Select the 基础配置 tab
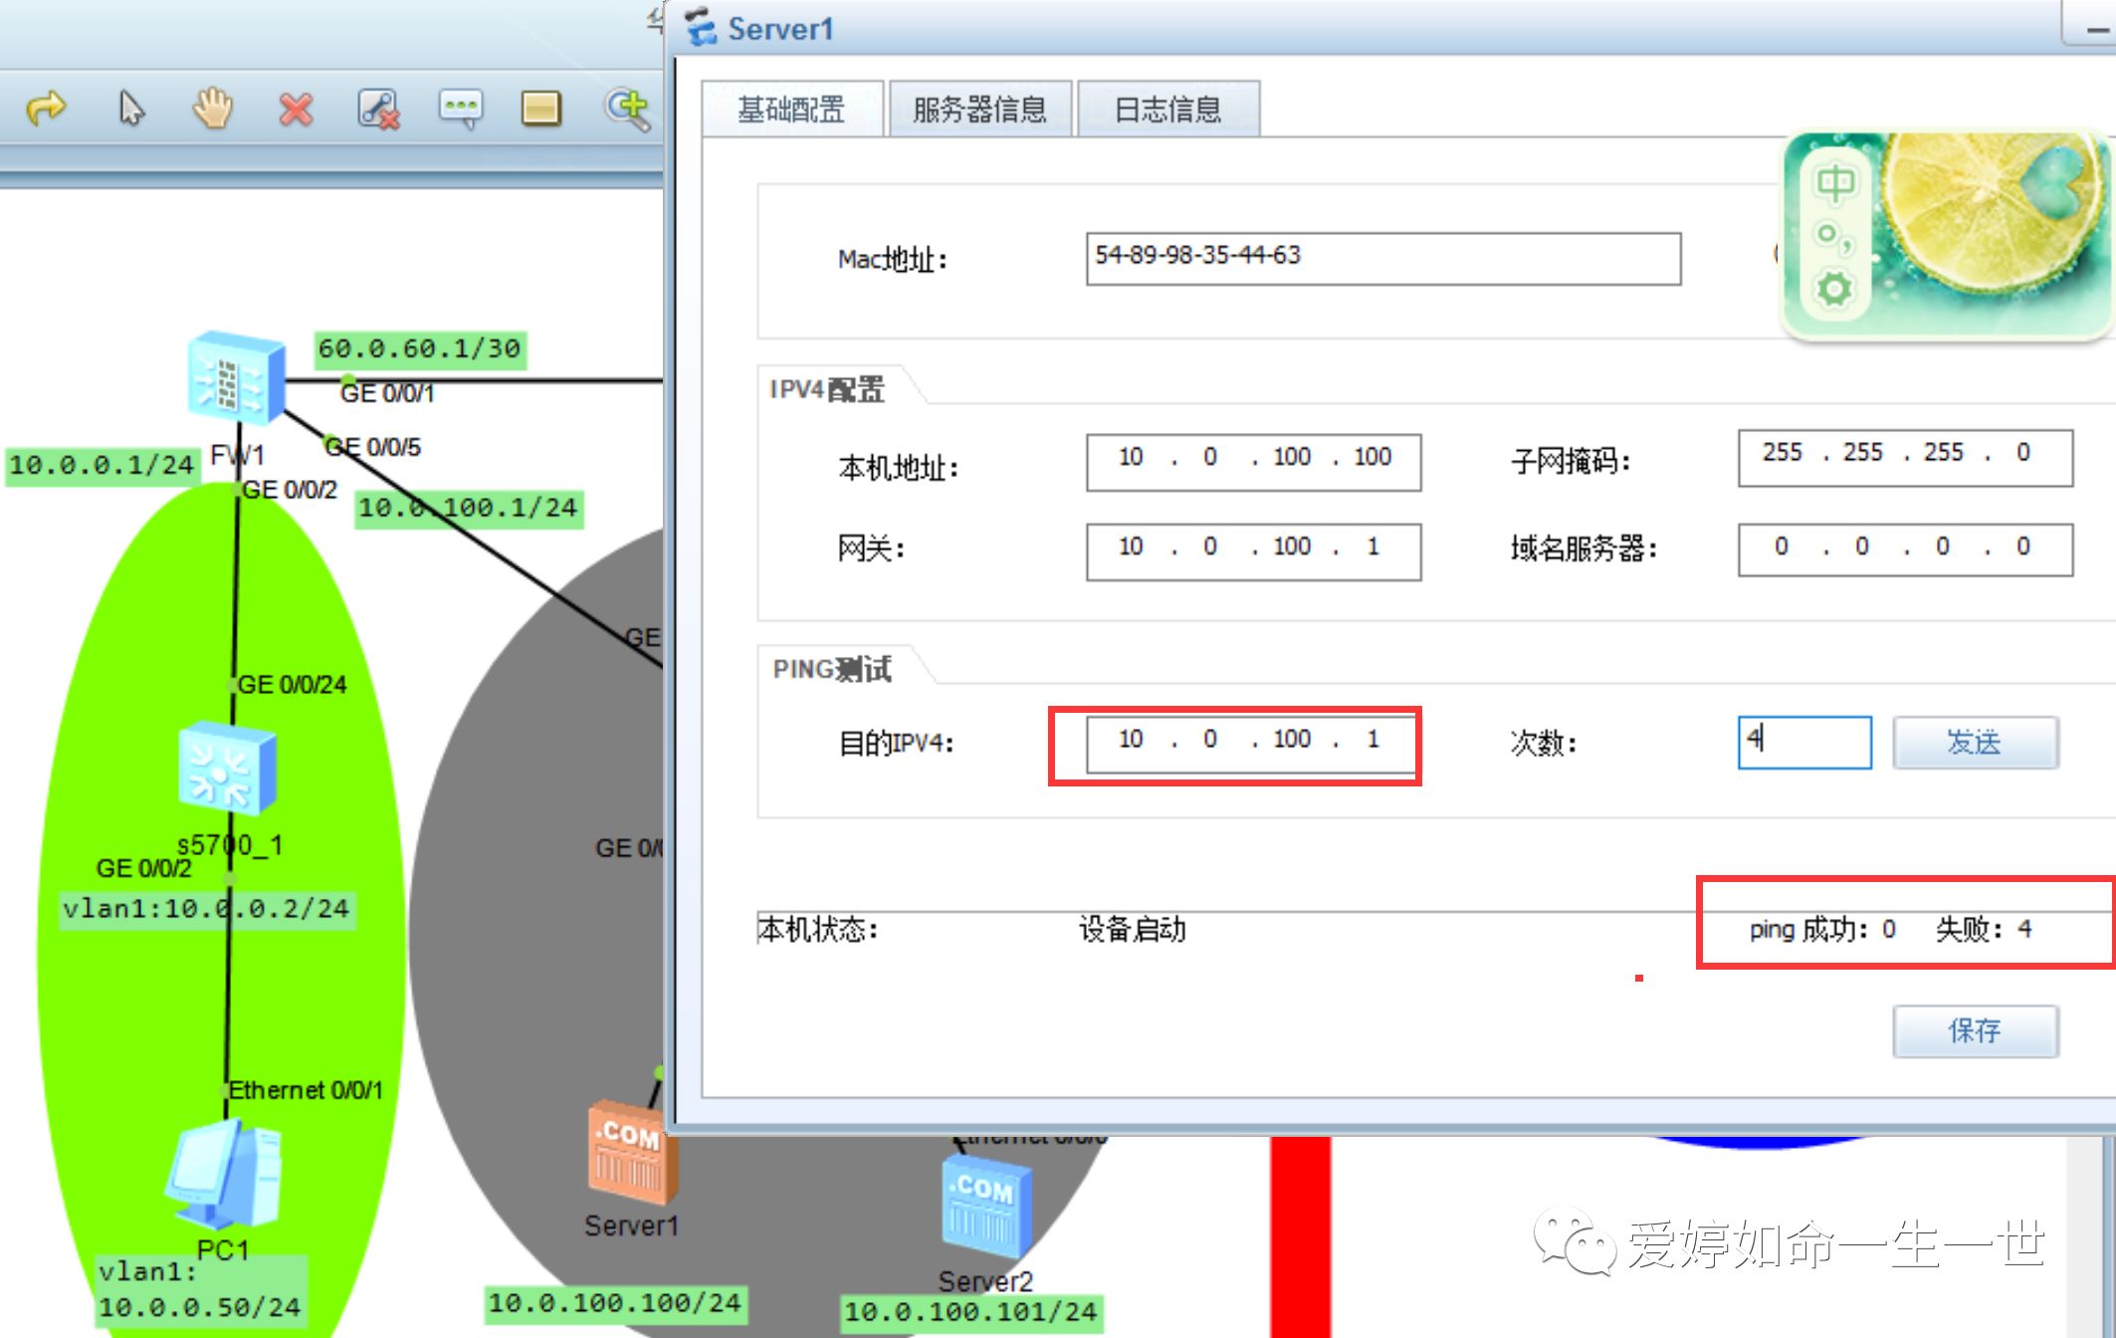2116x1338 pixels. click(x=791, y=110)
